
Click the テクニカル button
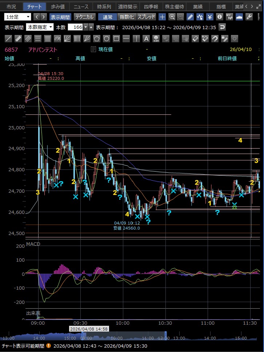tap(85, 17)
